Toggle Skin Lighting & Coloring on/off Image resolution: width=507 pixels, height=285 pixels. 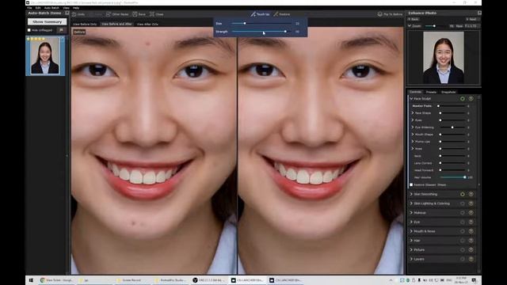coord(463,203)
